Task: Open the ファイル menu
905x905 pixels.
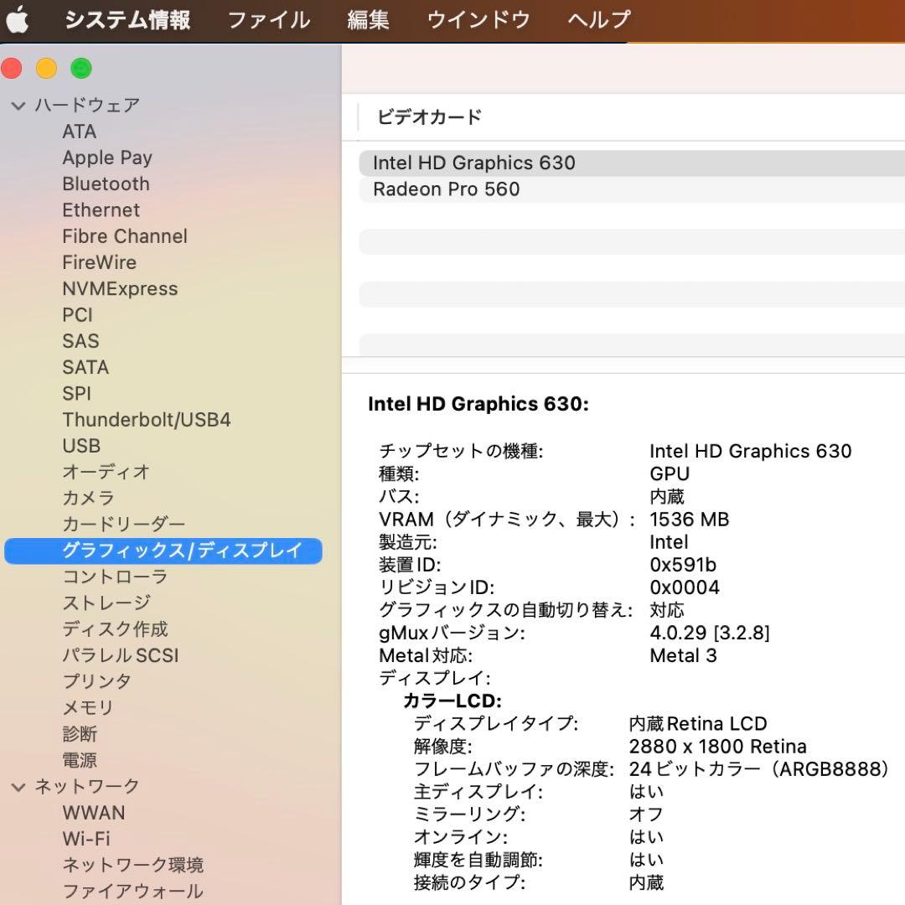Action: [x=267, y=19]
